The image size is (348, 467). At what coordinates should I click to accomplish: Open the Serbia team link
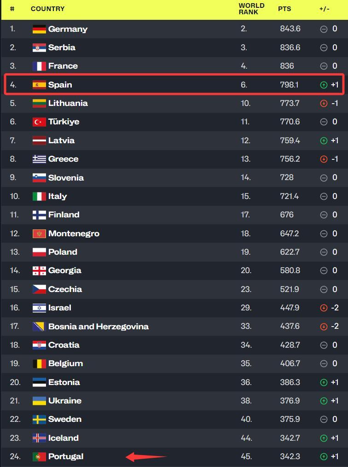point(62,47)
